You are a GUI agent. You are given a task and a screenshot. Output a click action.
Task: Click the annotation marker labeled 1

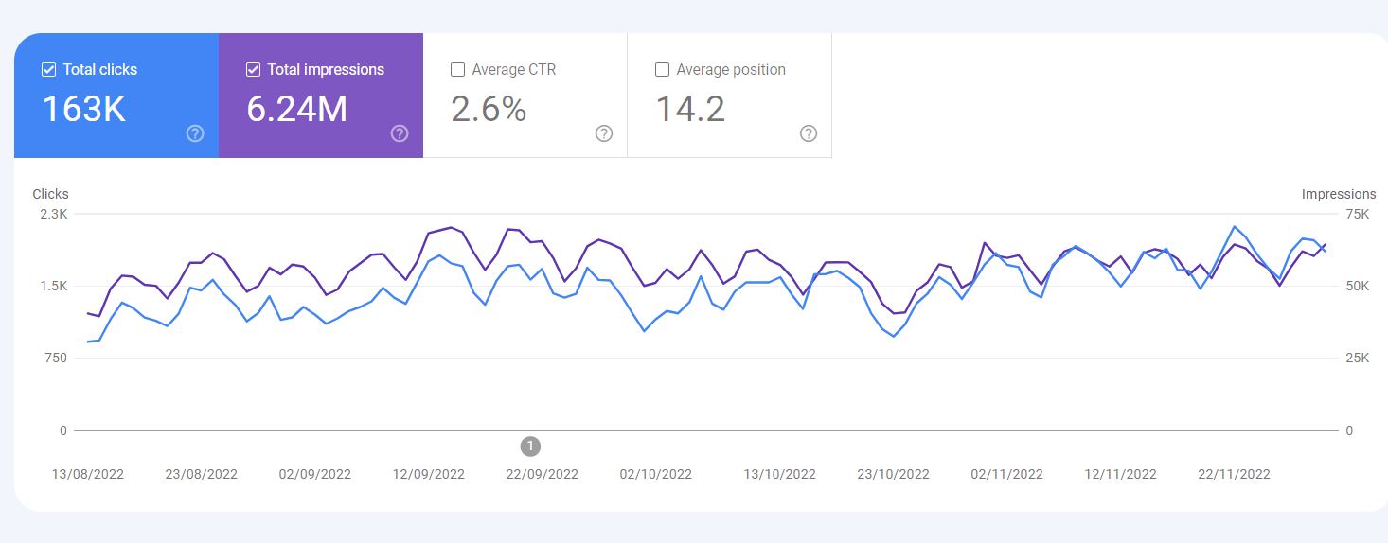(530, 446)
